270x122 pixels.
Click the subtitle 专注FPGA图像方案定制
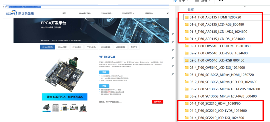51,27
